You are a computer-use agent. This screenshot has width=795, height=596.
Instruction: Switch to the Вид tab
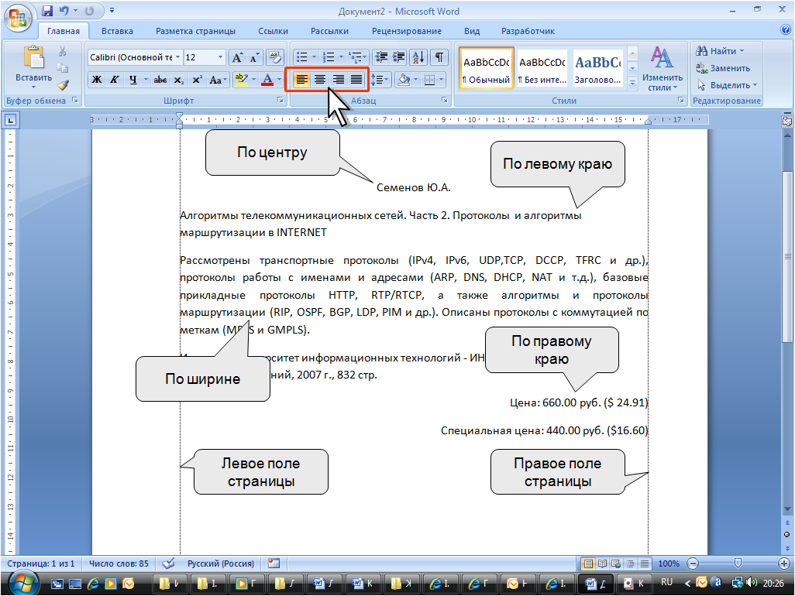[x=472, y=31]
